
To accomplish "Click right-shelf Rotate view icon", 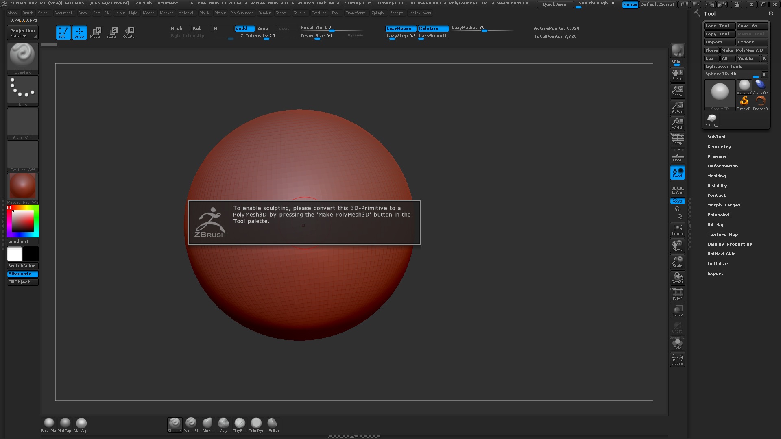I will tap(677, 278).
